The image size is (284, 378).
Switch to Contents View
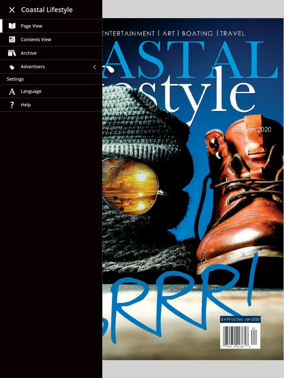pos(51,39)
